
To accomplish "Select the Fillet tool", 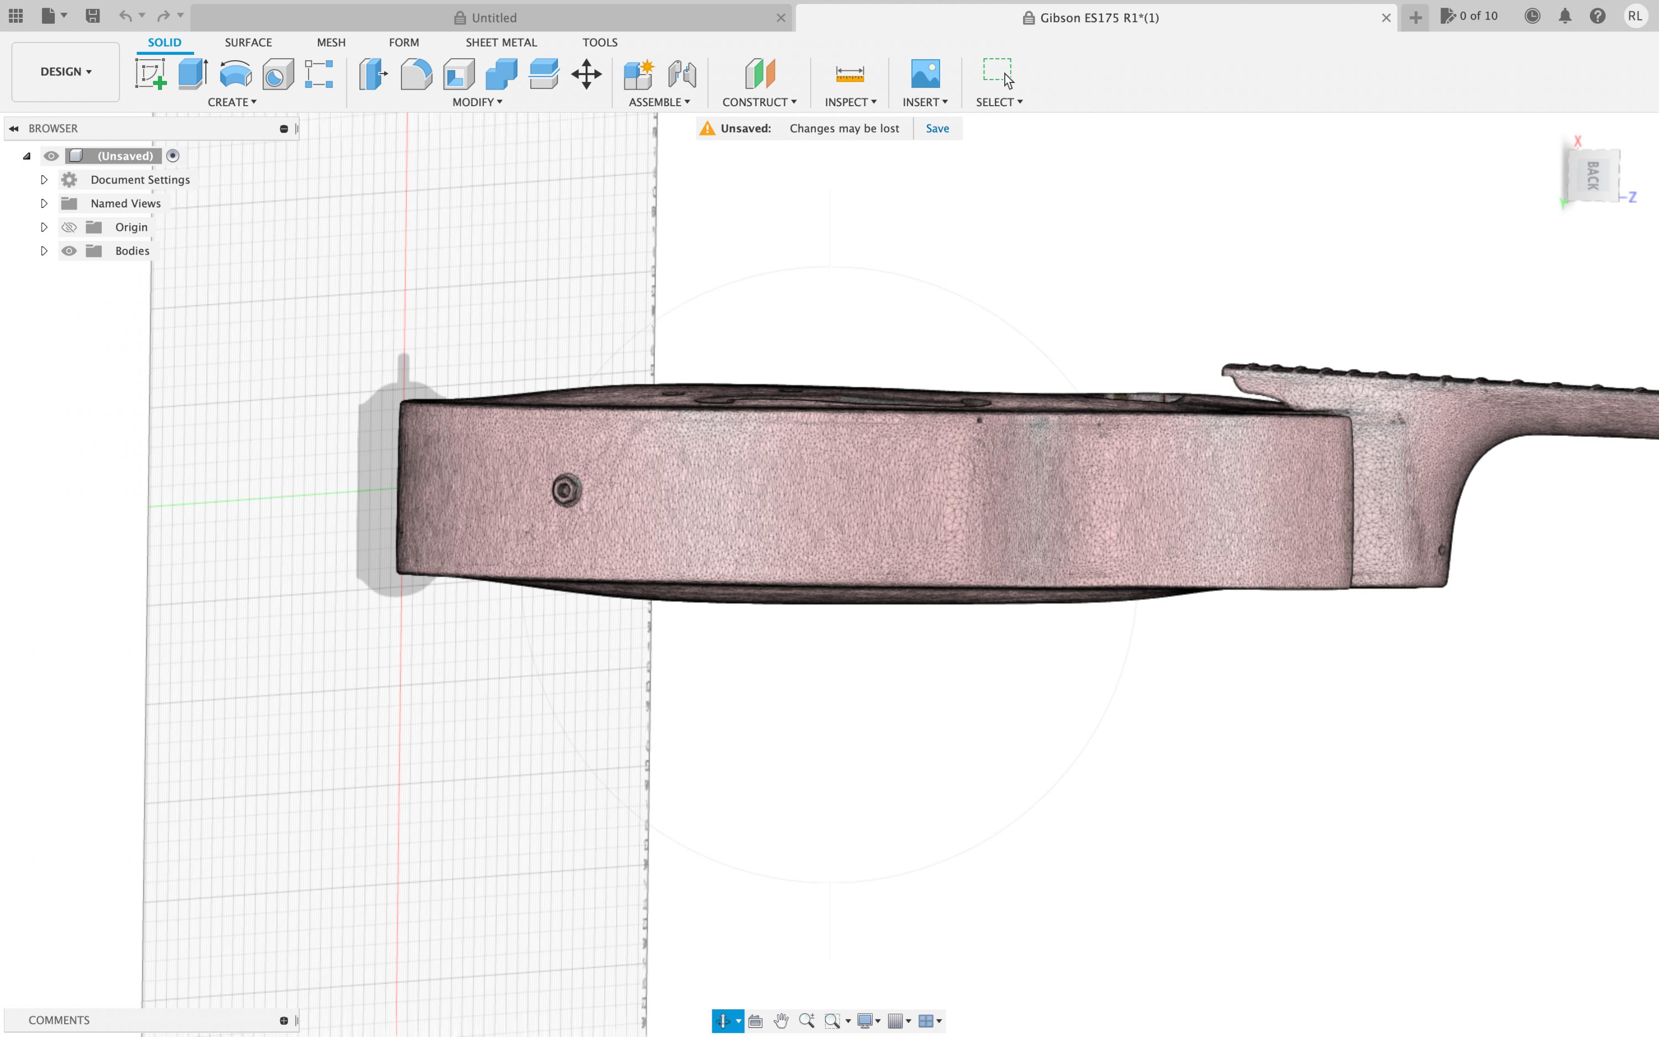I will pos(416,74).
